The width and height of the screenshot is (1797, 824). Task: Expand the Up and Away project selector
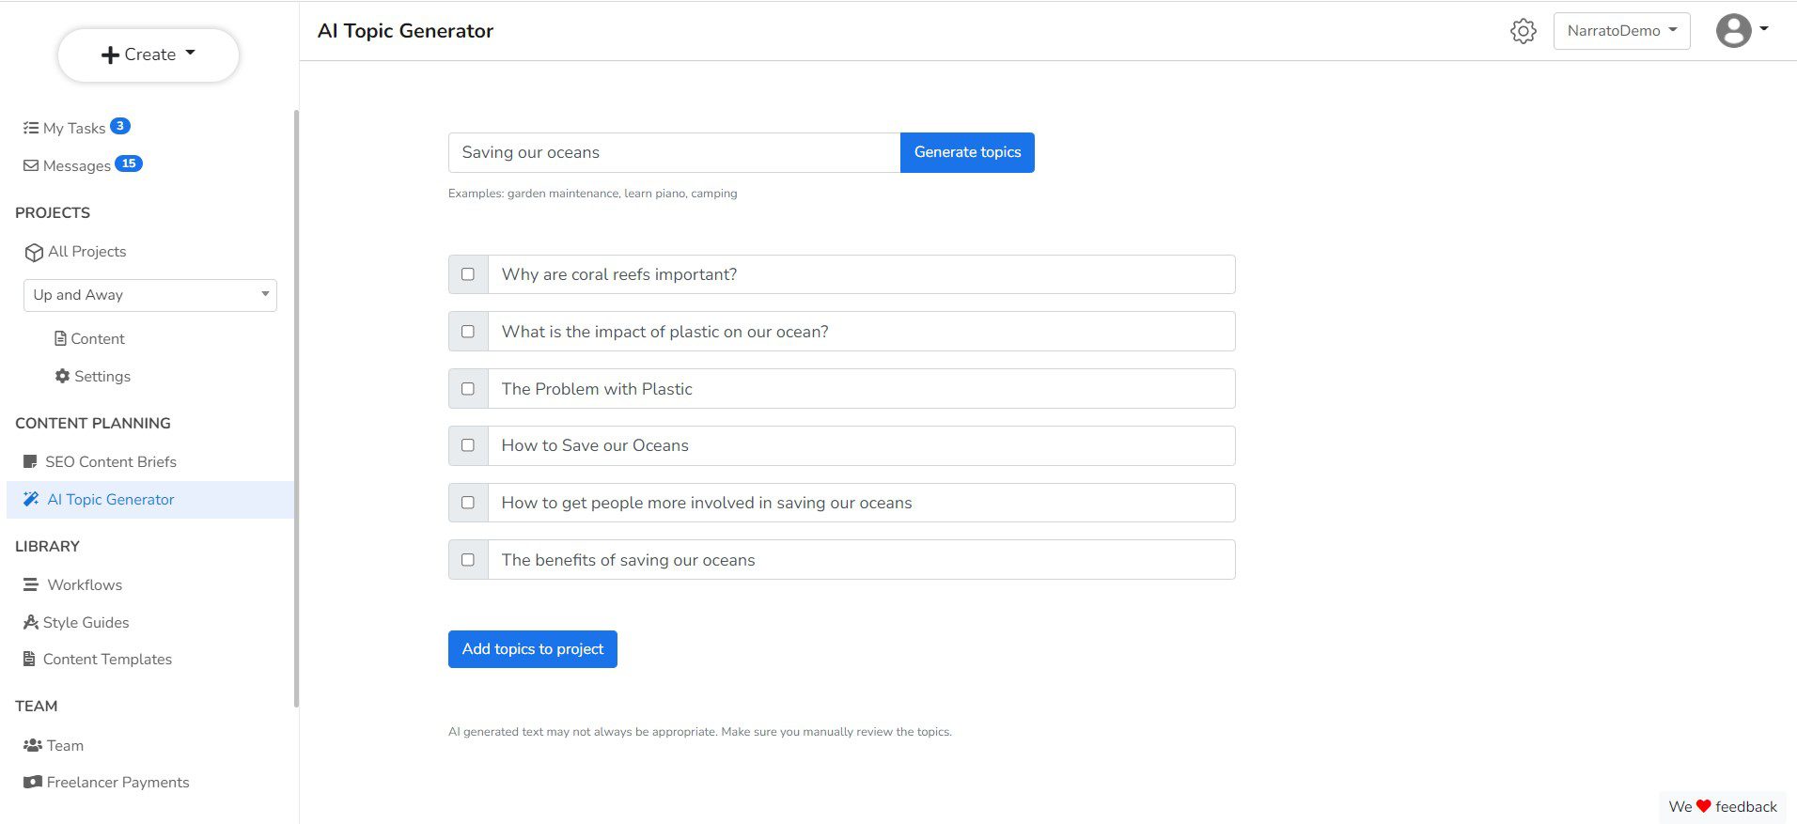(x=150, y=295)
